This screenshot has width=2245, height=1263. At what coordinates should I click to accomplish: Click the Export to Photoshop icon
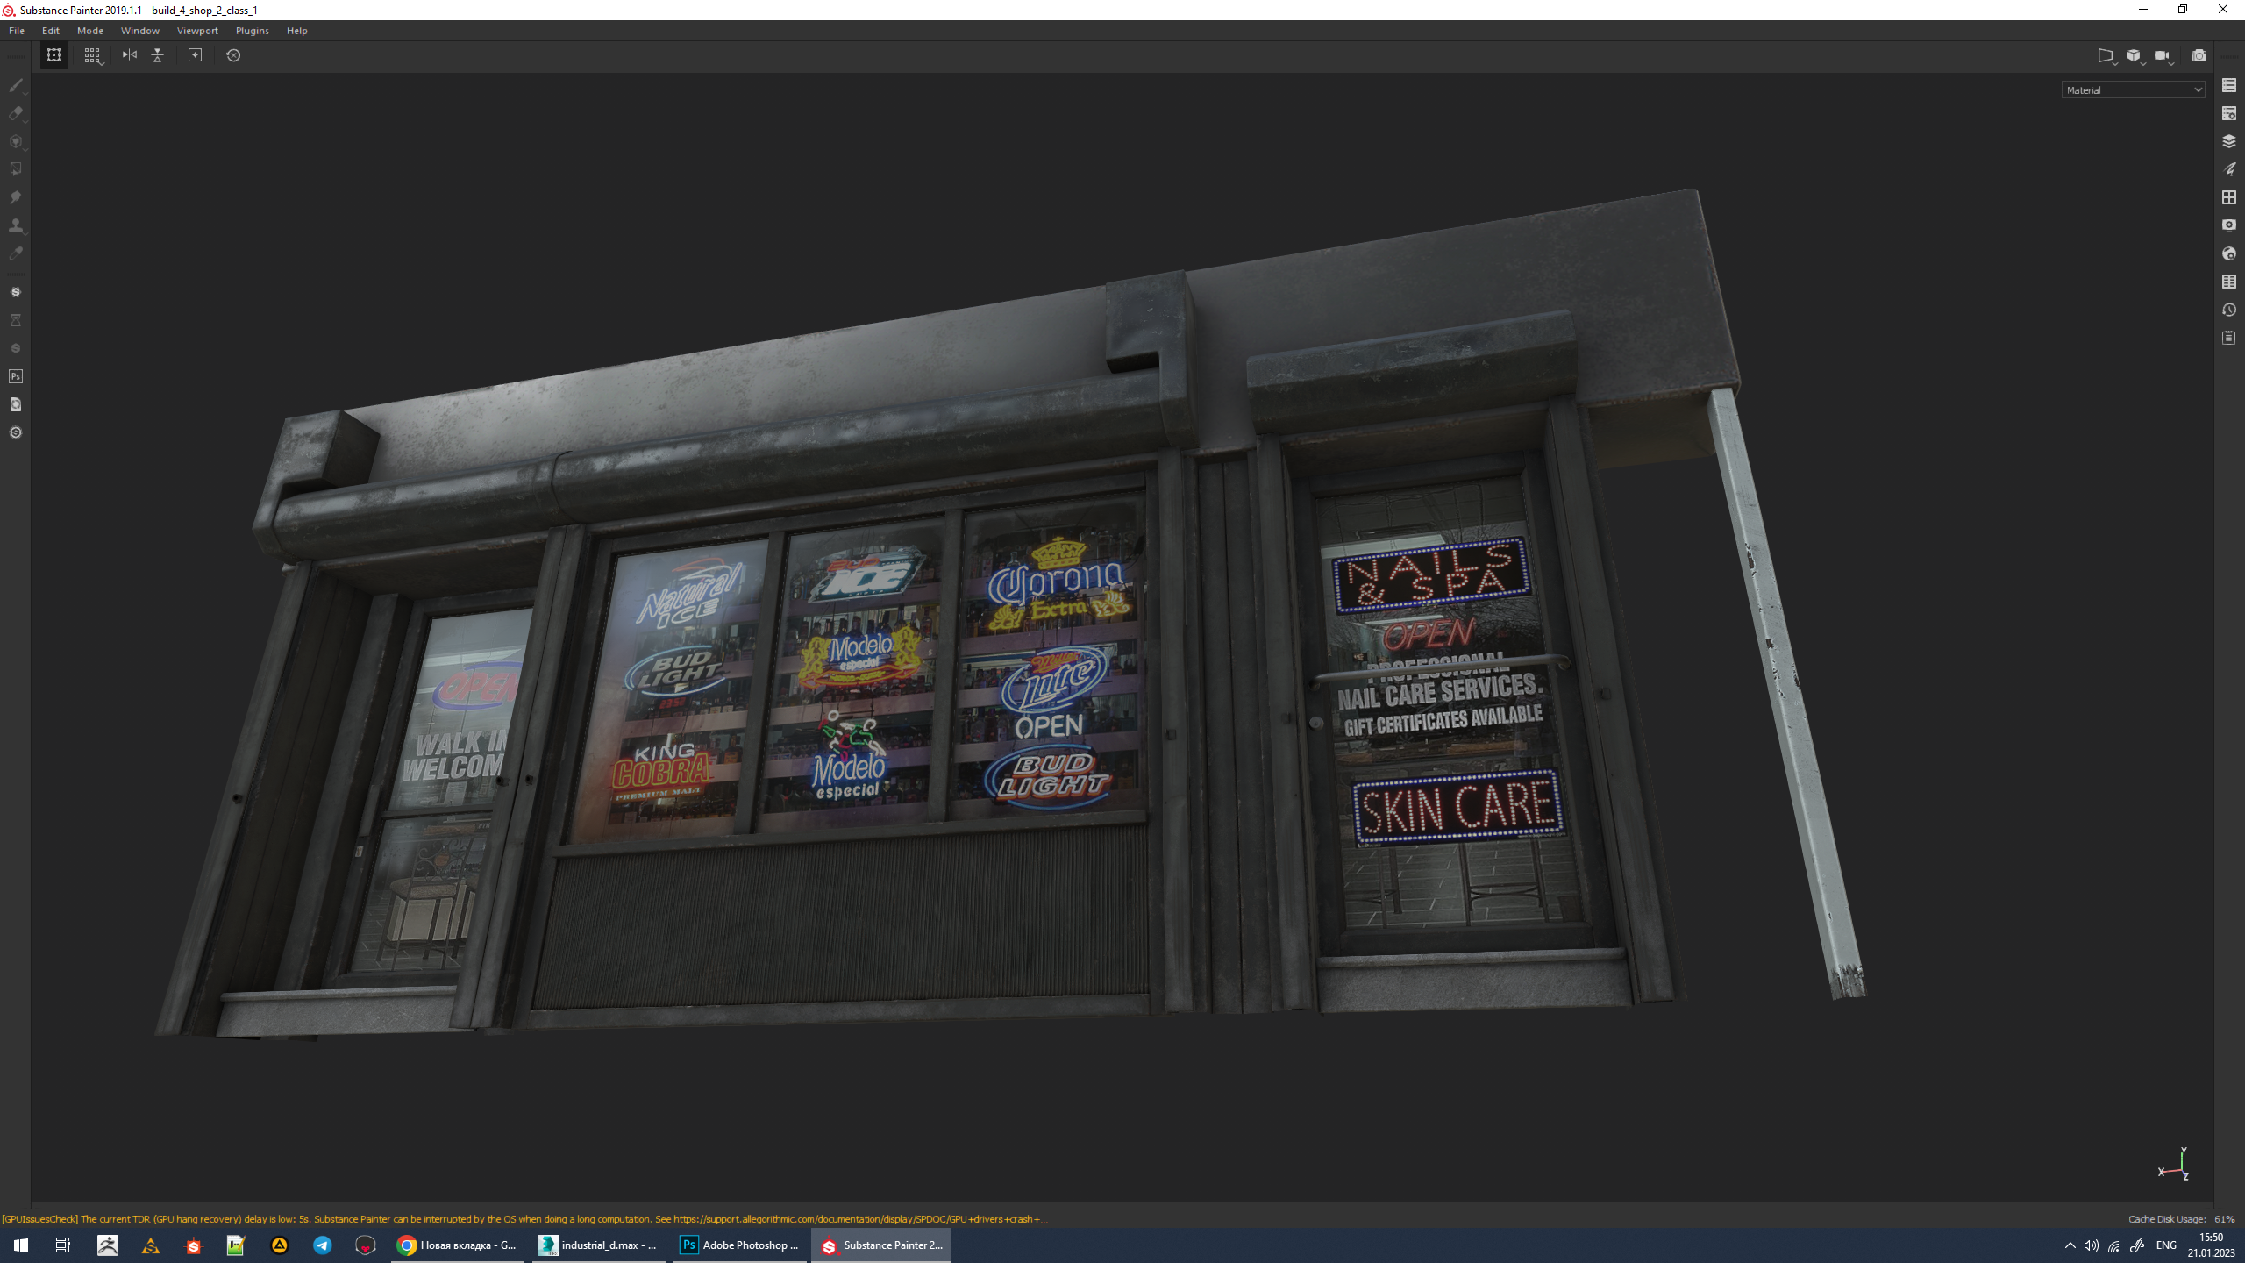point(16,376)
